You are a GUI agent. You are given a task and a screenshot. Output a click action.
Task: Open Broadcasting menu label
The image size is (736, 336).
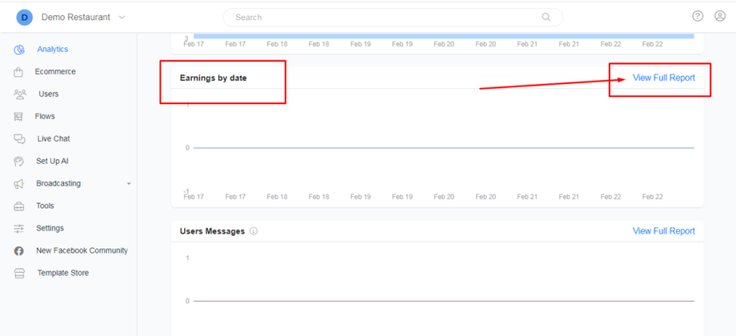click(x=58, y=183)
